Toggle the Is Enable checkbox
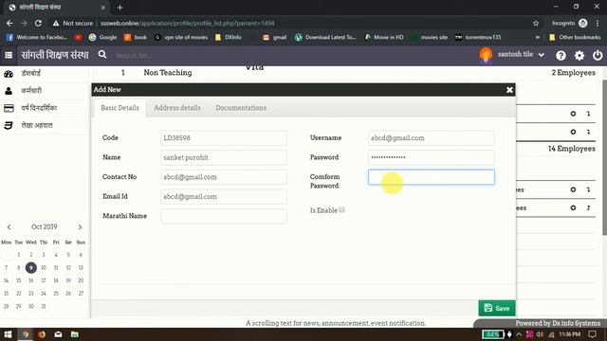Image resolution: width=607 pixels, height=341 pixels. pyautogui.click(x=341, y=210)
